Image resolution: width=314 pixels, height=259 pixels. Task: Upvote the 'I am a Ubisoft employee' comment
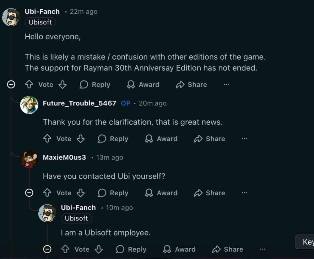(65, 249)
